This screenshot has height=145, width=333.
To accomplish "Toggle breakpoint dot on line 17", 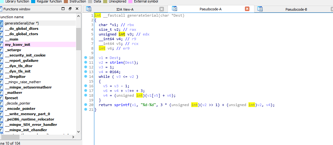I will coord(86,90).
